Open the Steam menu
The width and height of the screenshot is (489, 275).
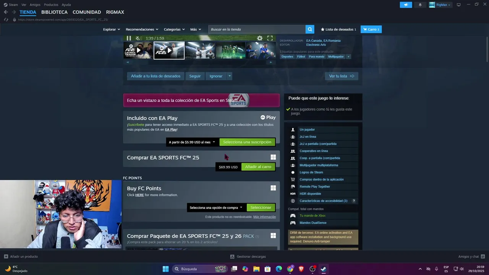coord(11,5)
